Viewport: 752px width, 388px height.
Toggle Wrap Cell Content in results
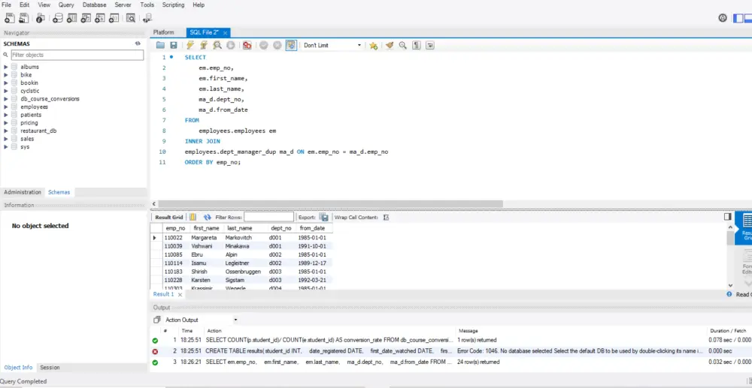[x=386, y=218]
